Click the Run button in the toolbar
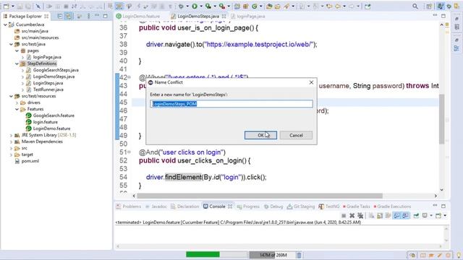The image size is (463, 260). point(195,6)
